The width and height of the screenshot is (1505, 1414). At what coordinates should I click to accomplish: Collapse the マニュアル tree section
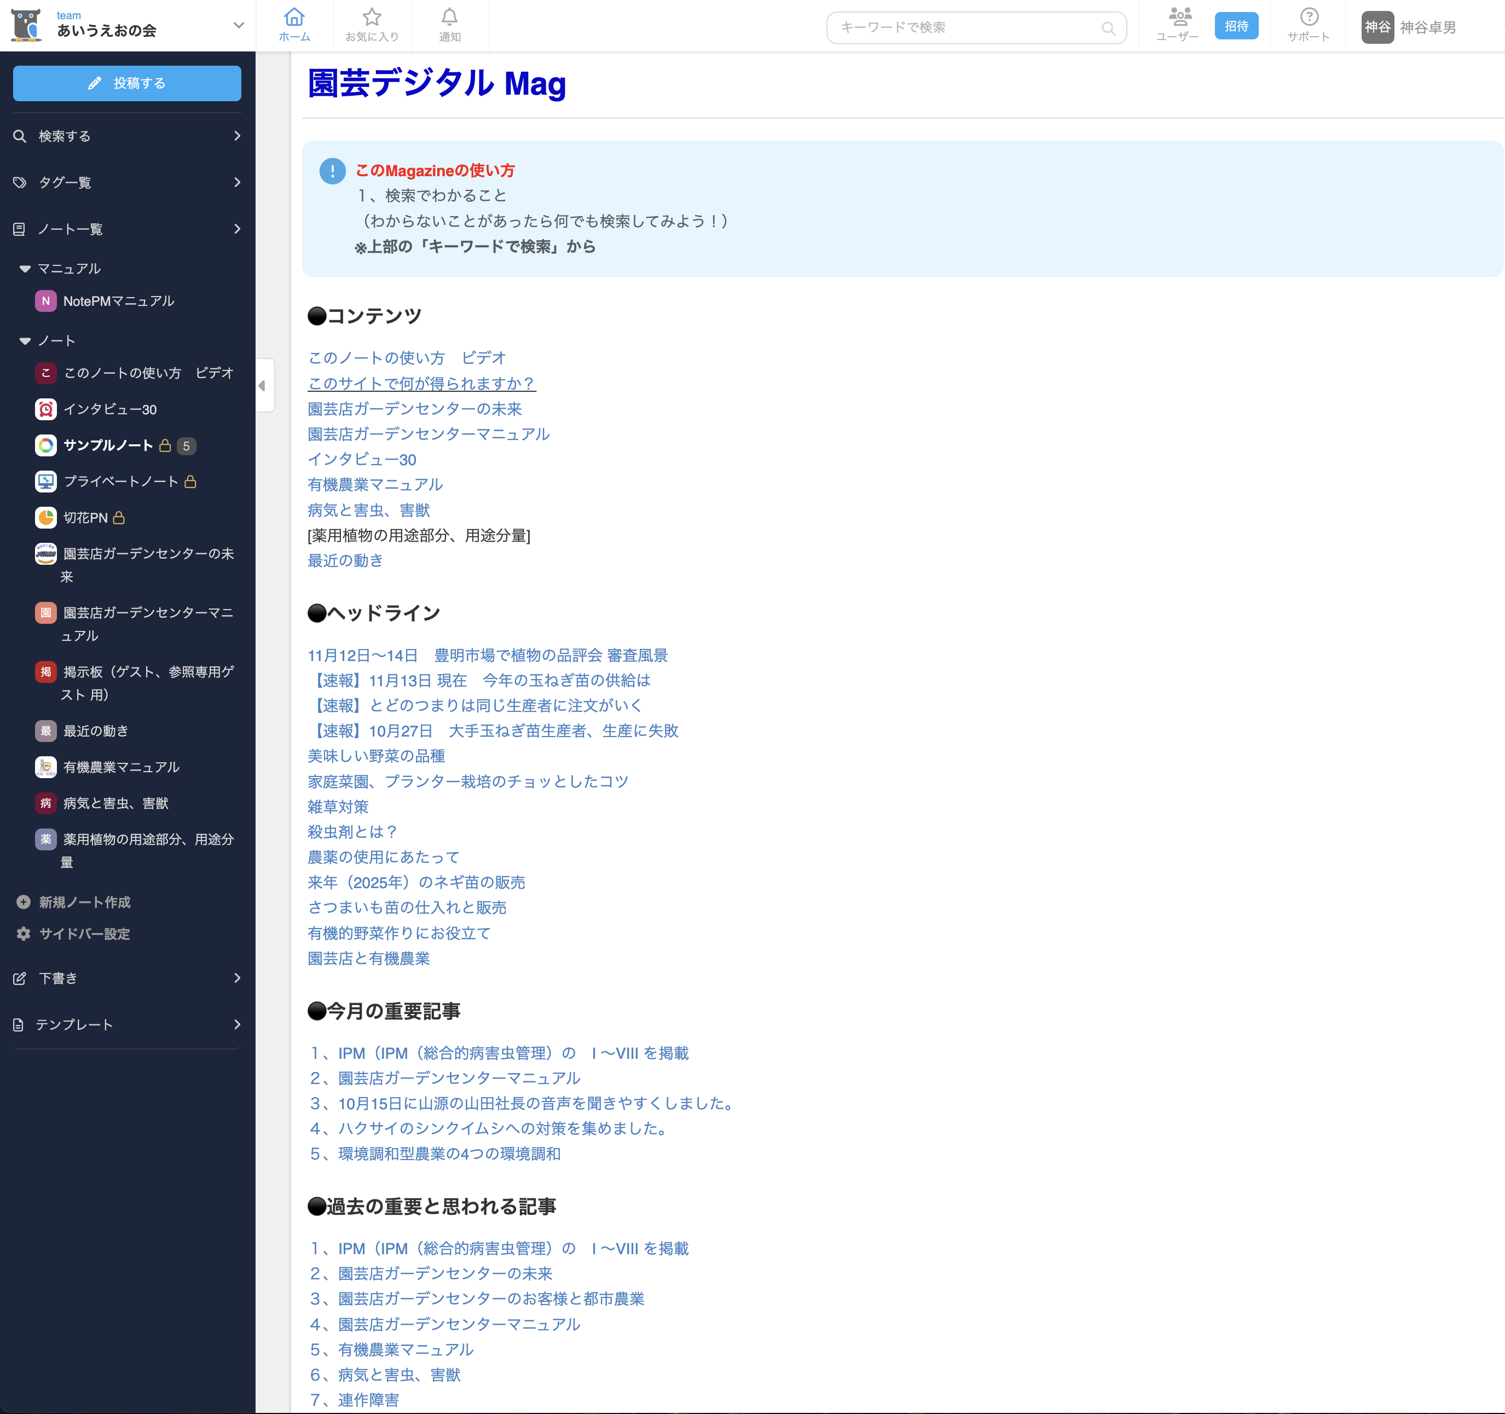(25, 269)
